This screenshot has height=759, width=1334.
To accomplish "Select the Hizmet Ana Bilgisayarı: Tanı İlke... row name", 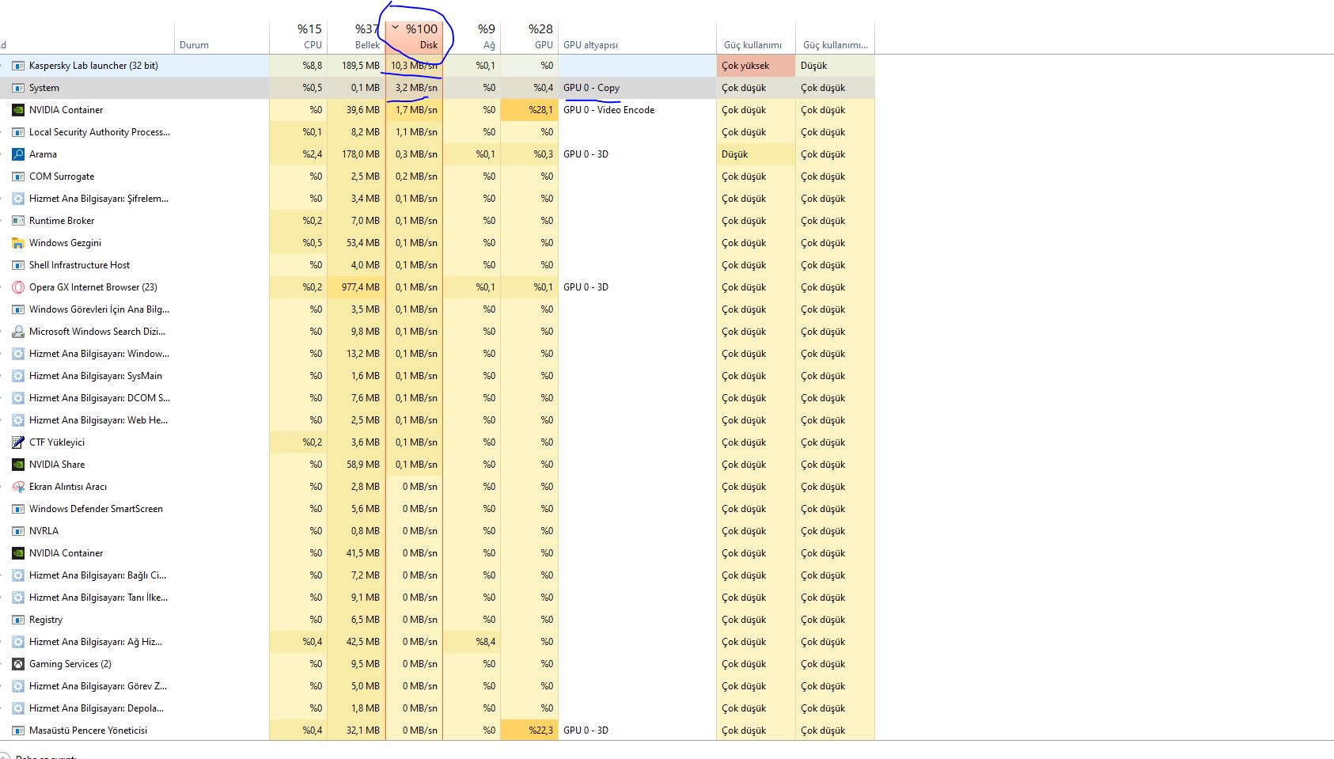I will [x=98, y=598].
